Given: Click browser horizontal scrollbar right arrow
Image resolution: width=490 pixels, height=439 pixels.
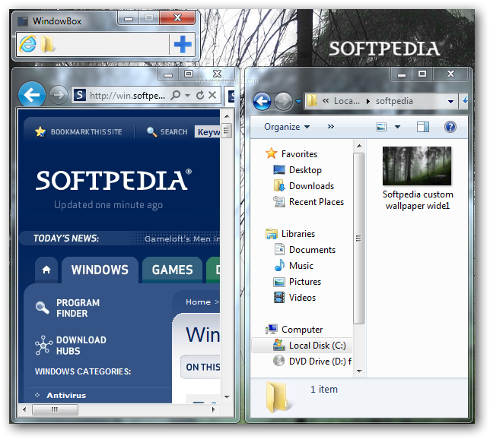Looking at the screenshot, I should tap(214, 409).
